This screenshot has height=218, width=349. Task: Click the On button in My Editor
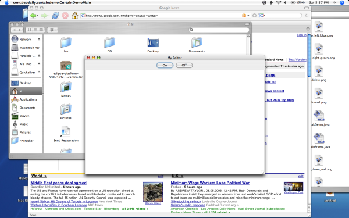[x=165, y=65]
